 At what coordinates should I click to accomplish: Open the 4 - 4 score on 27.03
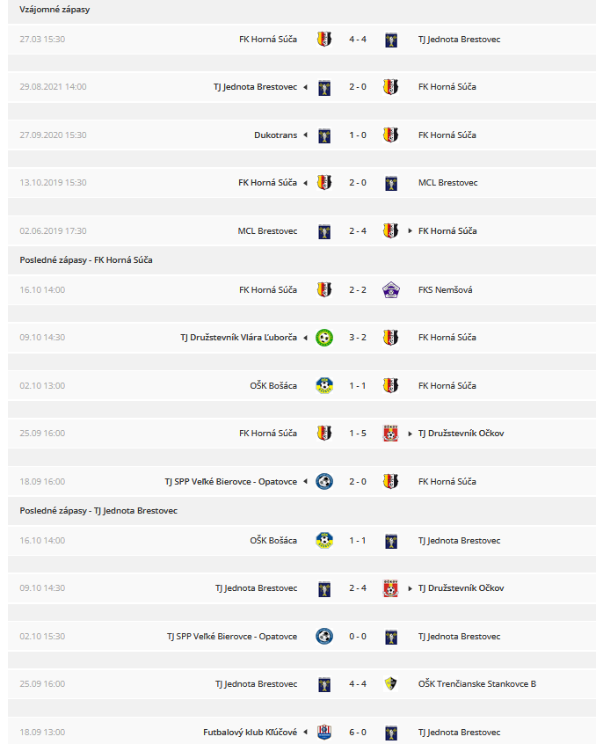tap(358, 40)
